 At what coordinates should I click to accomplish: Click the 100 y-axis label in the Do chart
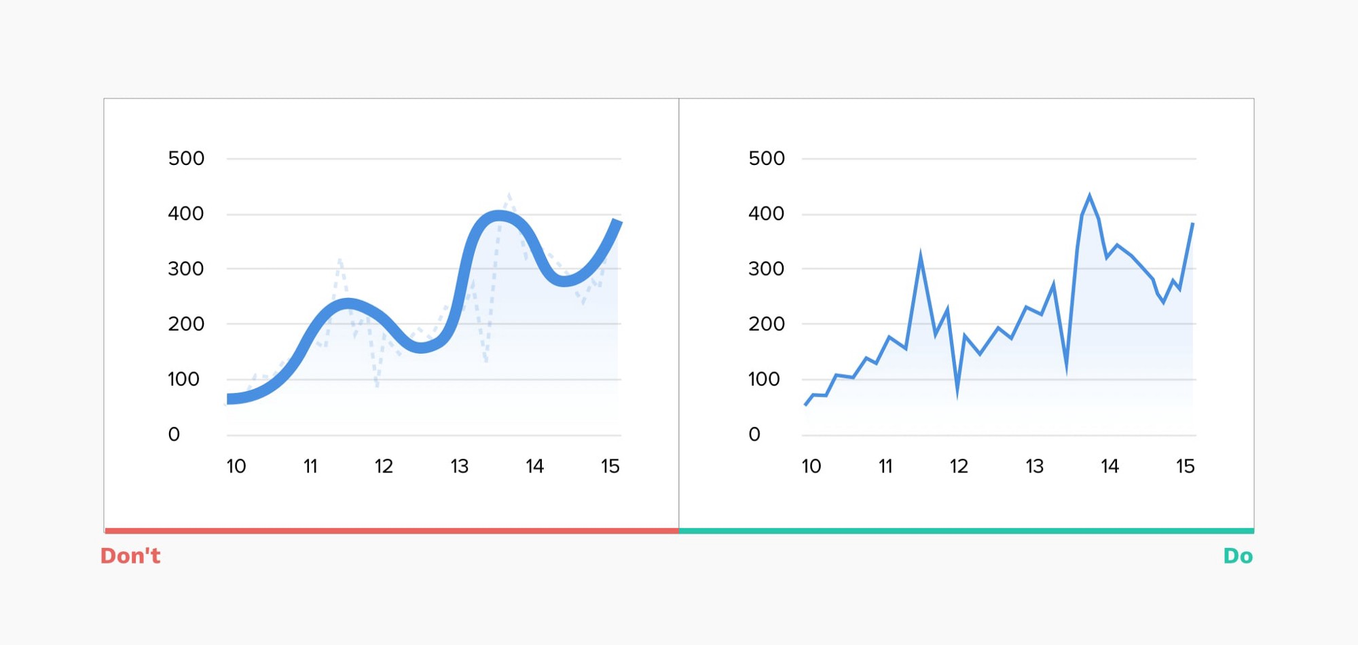764,380
